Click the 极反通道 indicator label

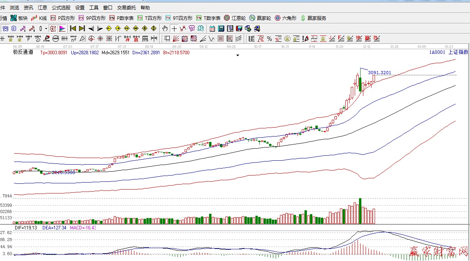click(23, 52)
